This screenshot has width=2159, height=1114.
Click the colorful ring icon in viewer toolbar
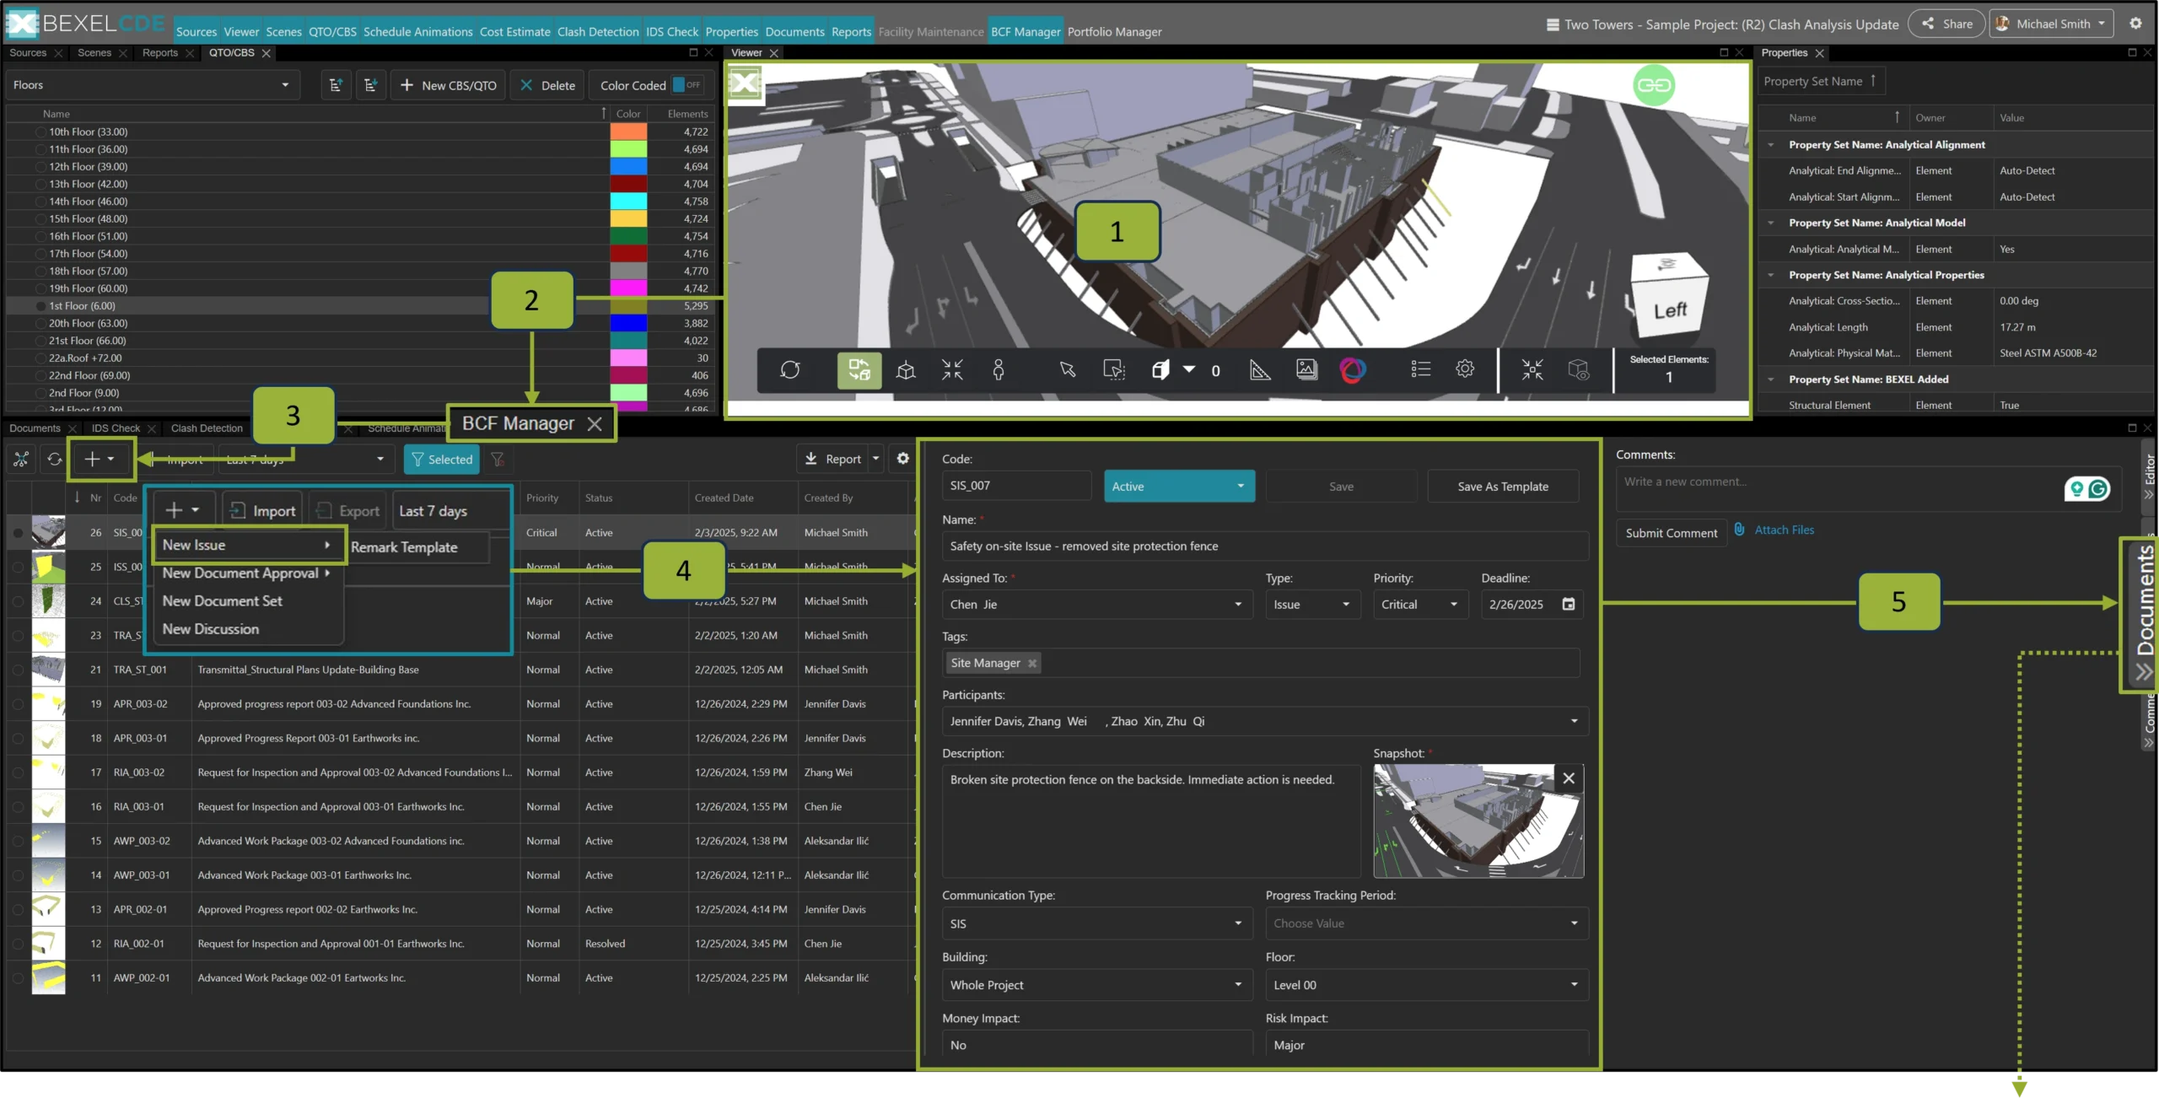[x=1353, y=370]
